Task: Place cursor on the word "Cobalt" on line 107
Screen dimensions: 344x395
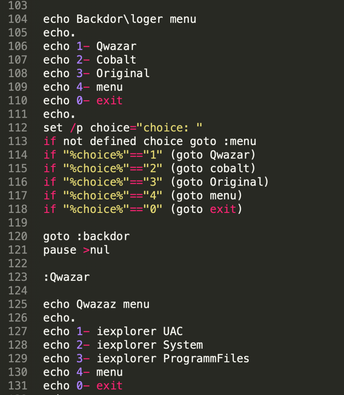Action: (x=116, y=60)
